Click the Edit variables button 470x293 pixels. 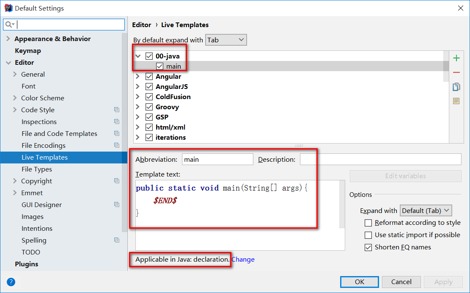(x=405, y=176)
